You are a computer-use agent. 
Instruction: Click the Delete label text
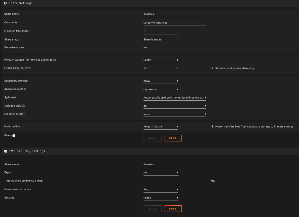point(8,135)
